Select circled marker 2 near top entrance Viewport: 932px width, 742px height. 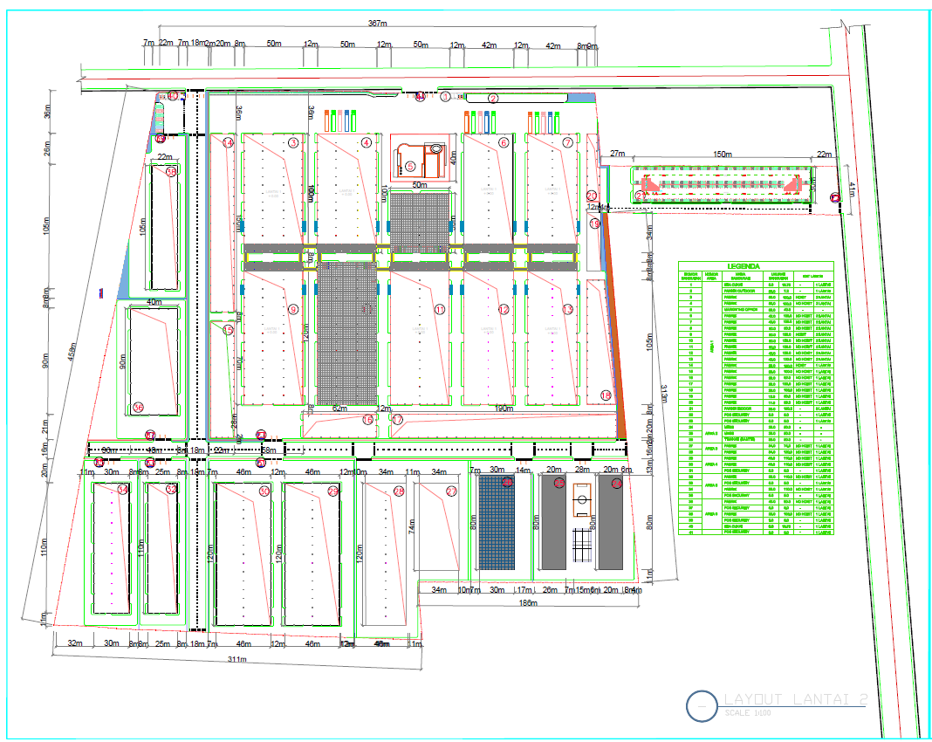[493, 98]
